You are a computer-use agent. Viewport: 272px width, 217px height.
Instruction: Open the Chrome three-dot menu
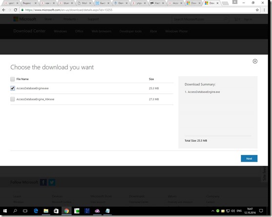pos(264,10)
